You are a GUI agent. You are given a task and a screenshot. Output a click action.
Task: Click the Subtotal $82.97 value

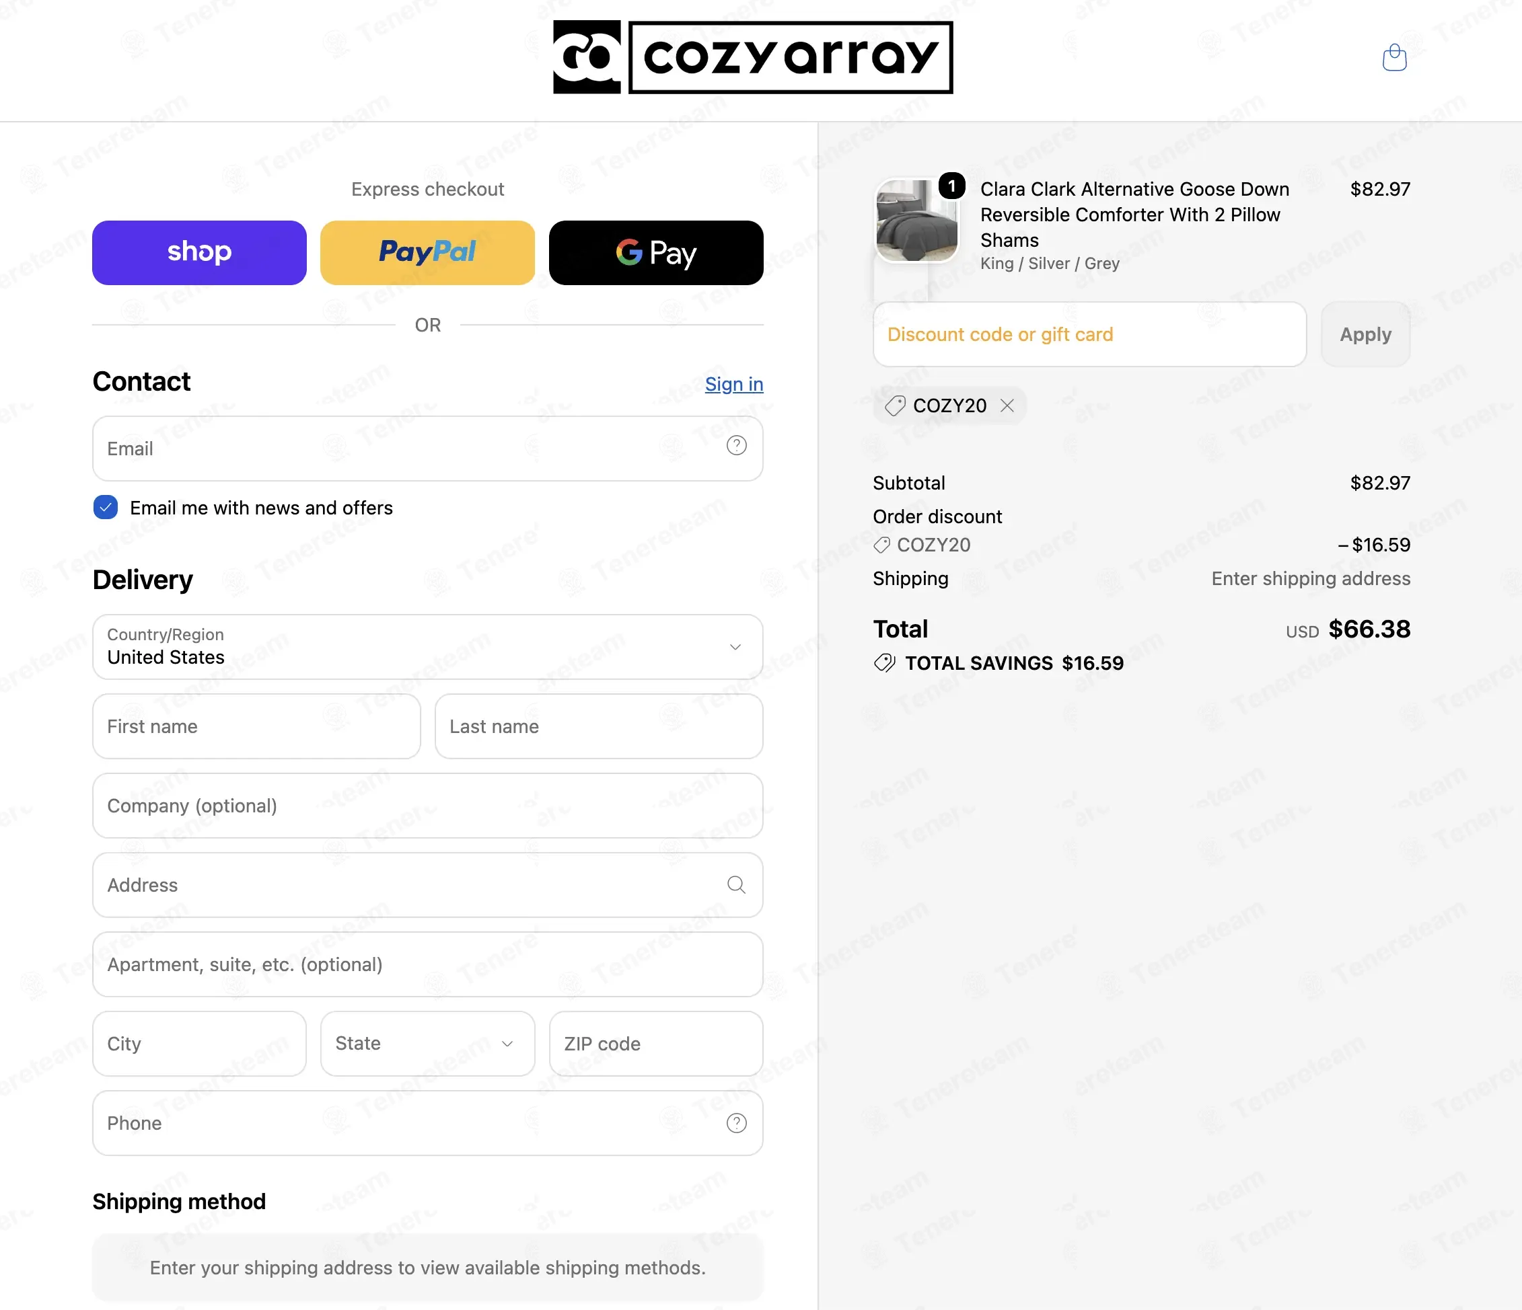(1380, 483)
